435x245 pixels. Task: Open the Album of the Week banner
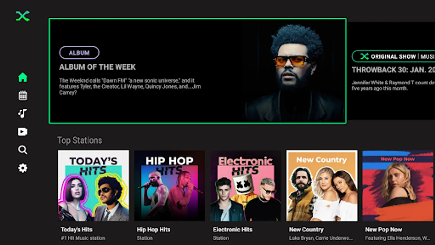(x=197, y=71)
